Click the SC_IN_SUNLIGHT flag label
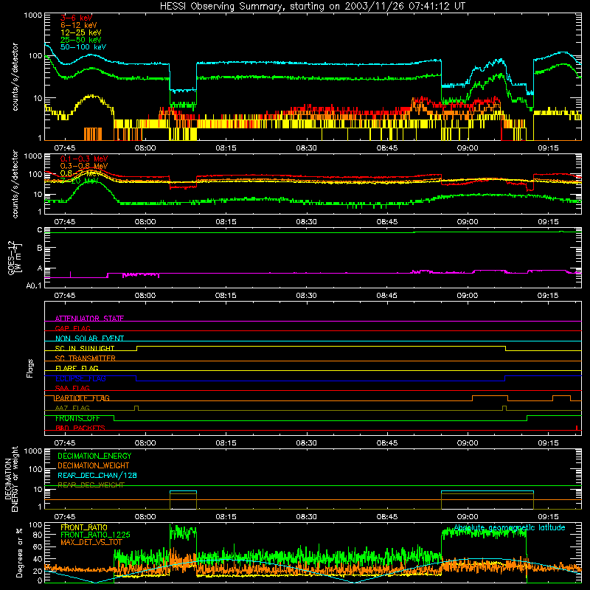The height and width of the screenshot is (590, 590). pos(85,348)
